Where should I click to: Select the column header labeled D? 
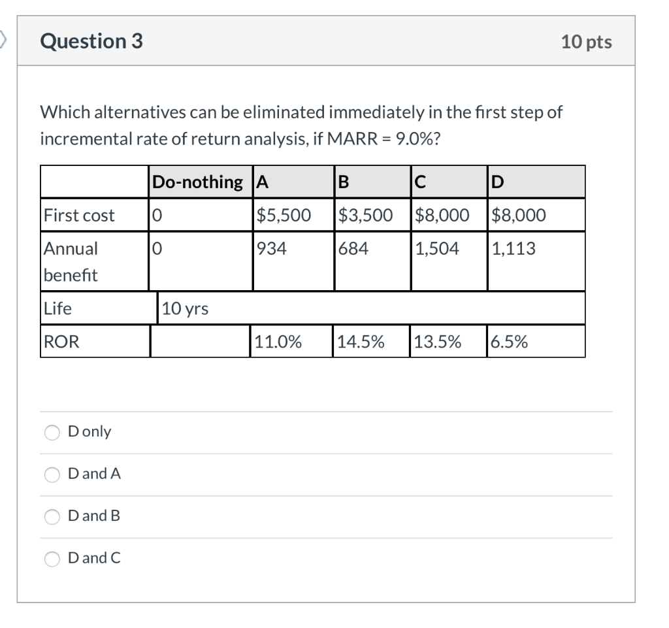click(496, 182)
